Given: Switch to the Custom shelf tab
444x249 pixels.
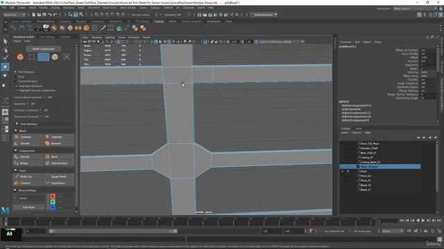Looking at the screenshot, I should pyautogui.click(x=159, y=21).
